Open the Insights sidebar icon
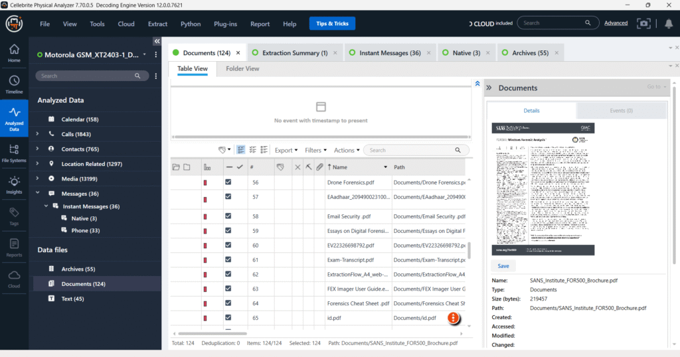The image size is (680, 357). 14,185
